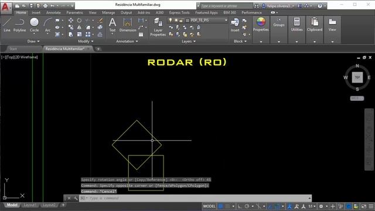Click the keyword search box

[226, 6]
